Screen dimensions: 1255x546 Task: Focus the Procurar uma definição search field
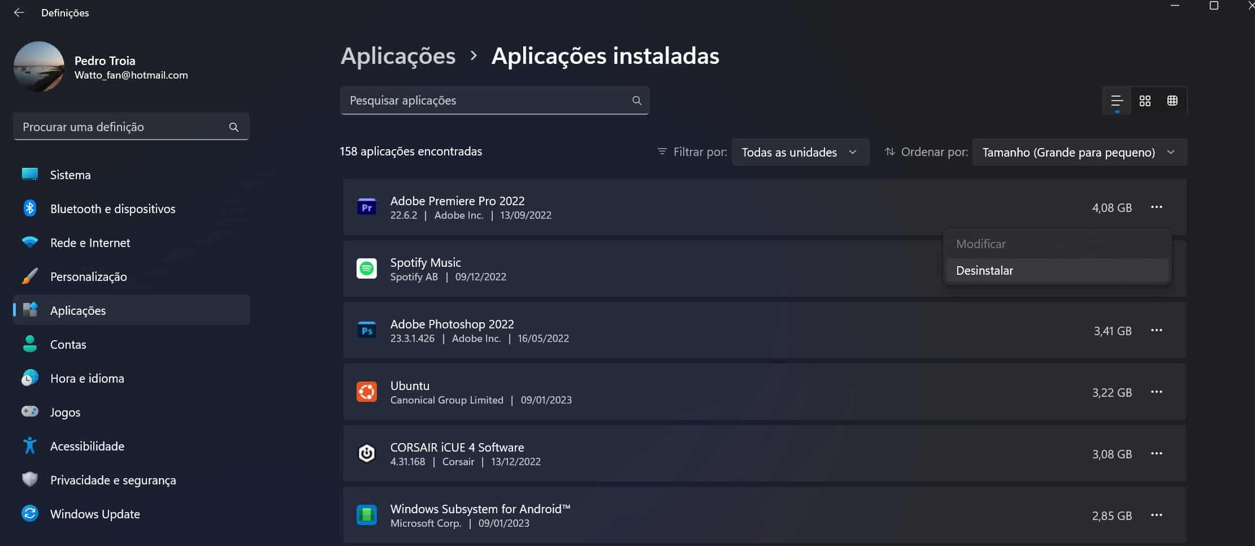[121, 127]
